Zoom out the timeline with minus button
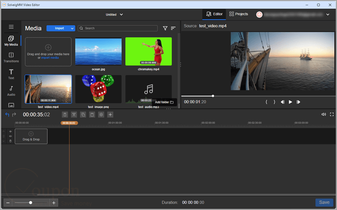The height and width of the screenshot is (210, 337). tap(8, 203)
